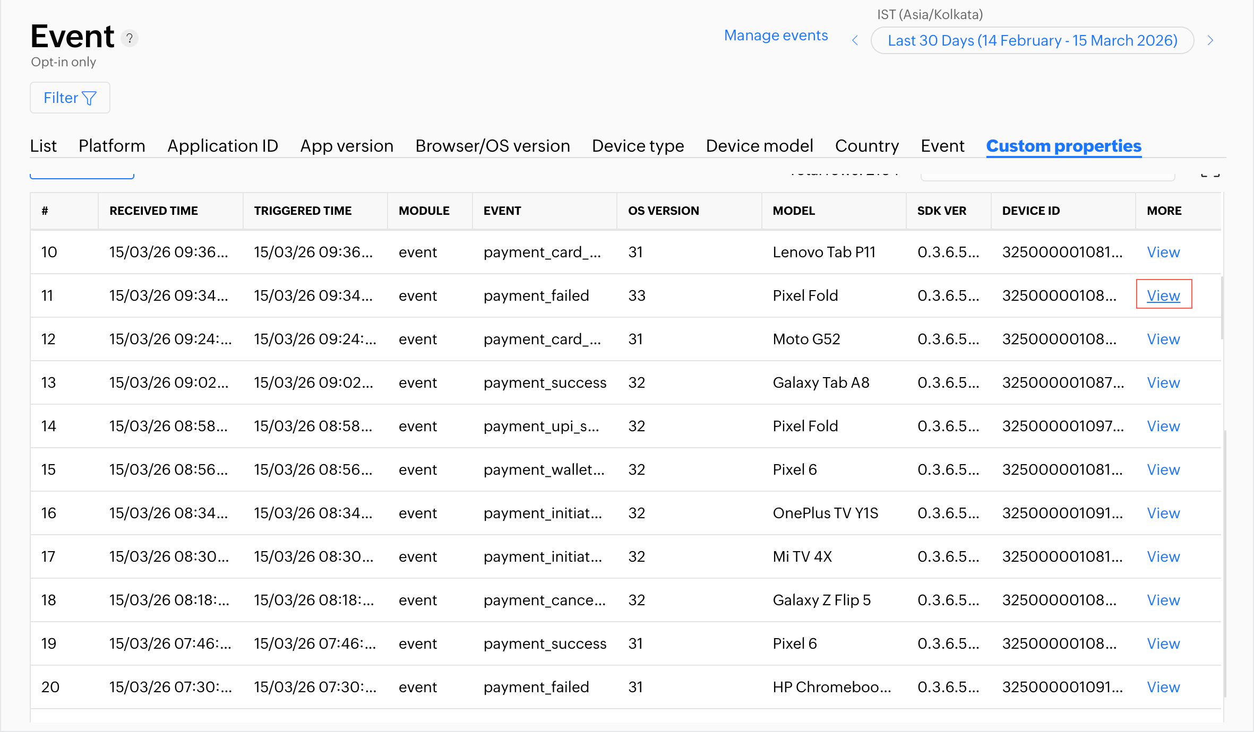The width and height of the screenshot is (1254, 732).
Task: Click the help question mark icon beside Event
Action: (x=130, y=38)
